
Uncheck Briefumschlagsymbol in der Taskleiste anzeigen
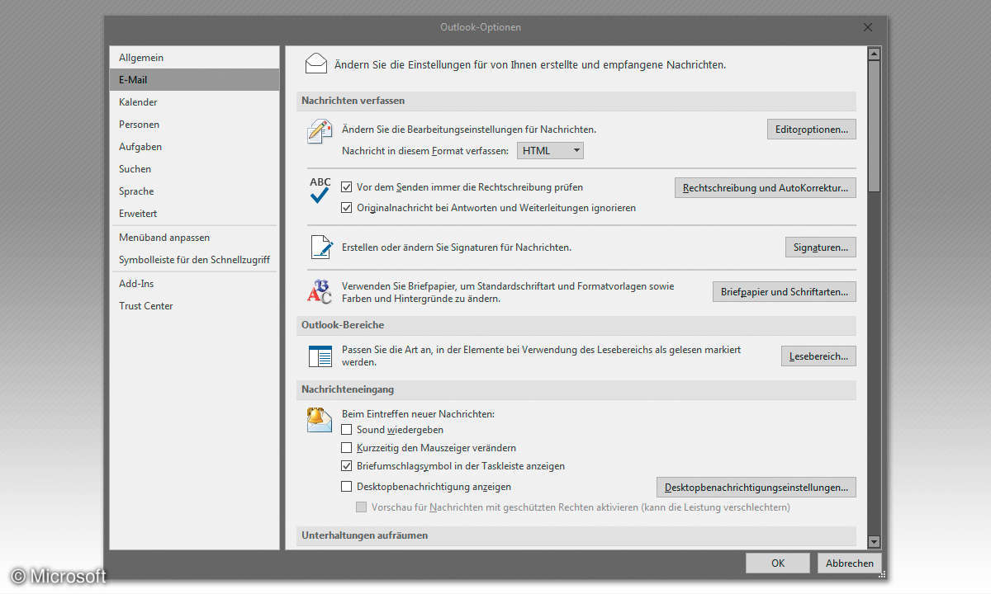[347, 465]
